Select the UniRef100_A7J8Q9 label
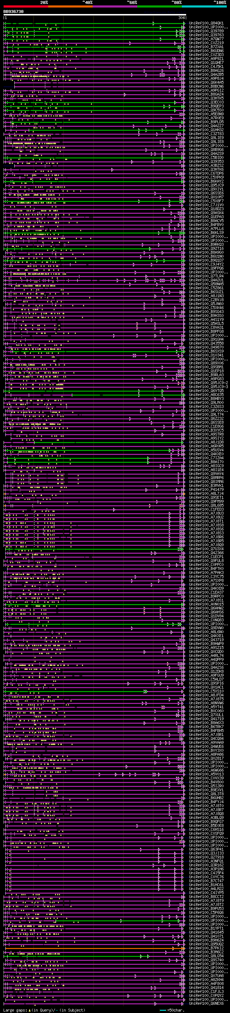Screen dimensions: 230x1013 pos(206,545)
